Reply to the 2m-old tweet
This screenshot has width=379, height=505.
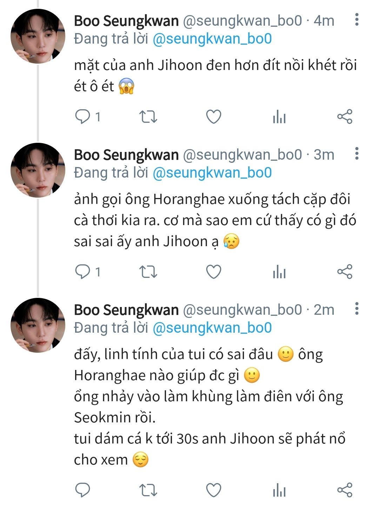83,490
